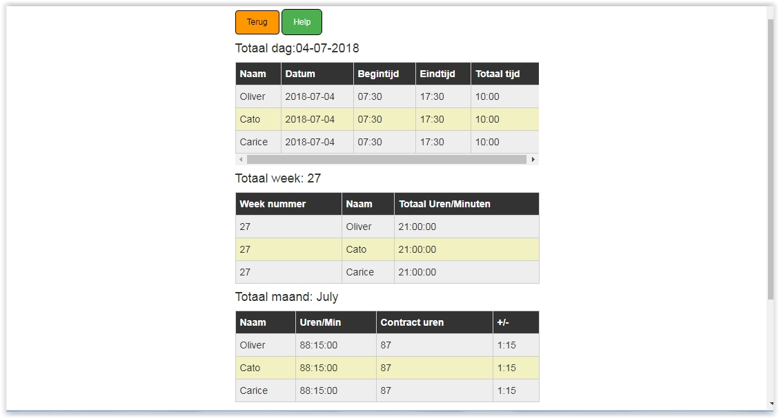Click the page scroll down arrow
The height and width of the screenshot is (418, 779).
point(771,404)
